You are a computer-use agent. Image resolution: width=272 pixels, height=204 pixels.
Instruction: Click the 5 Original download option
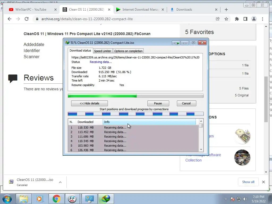pos(242,95)
